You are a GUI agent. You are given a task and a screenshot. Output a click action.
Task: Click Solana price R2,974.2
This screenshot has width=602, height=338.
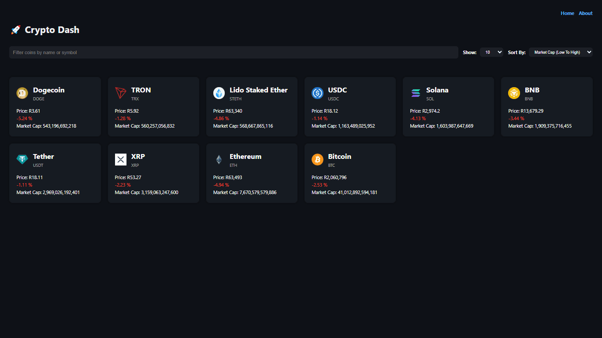tap(425, 111)
